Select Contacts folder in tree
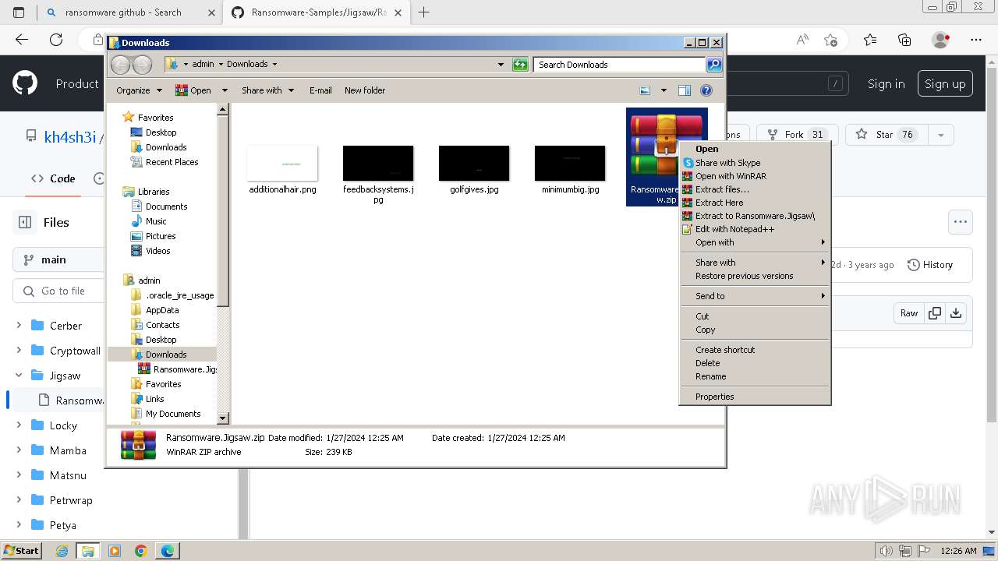The height and width of the screenshot is (561, 998). [x=162, y=325]
